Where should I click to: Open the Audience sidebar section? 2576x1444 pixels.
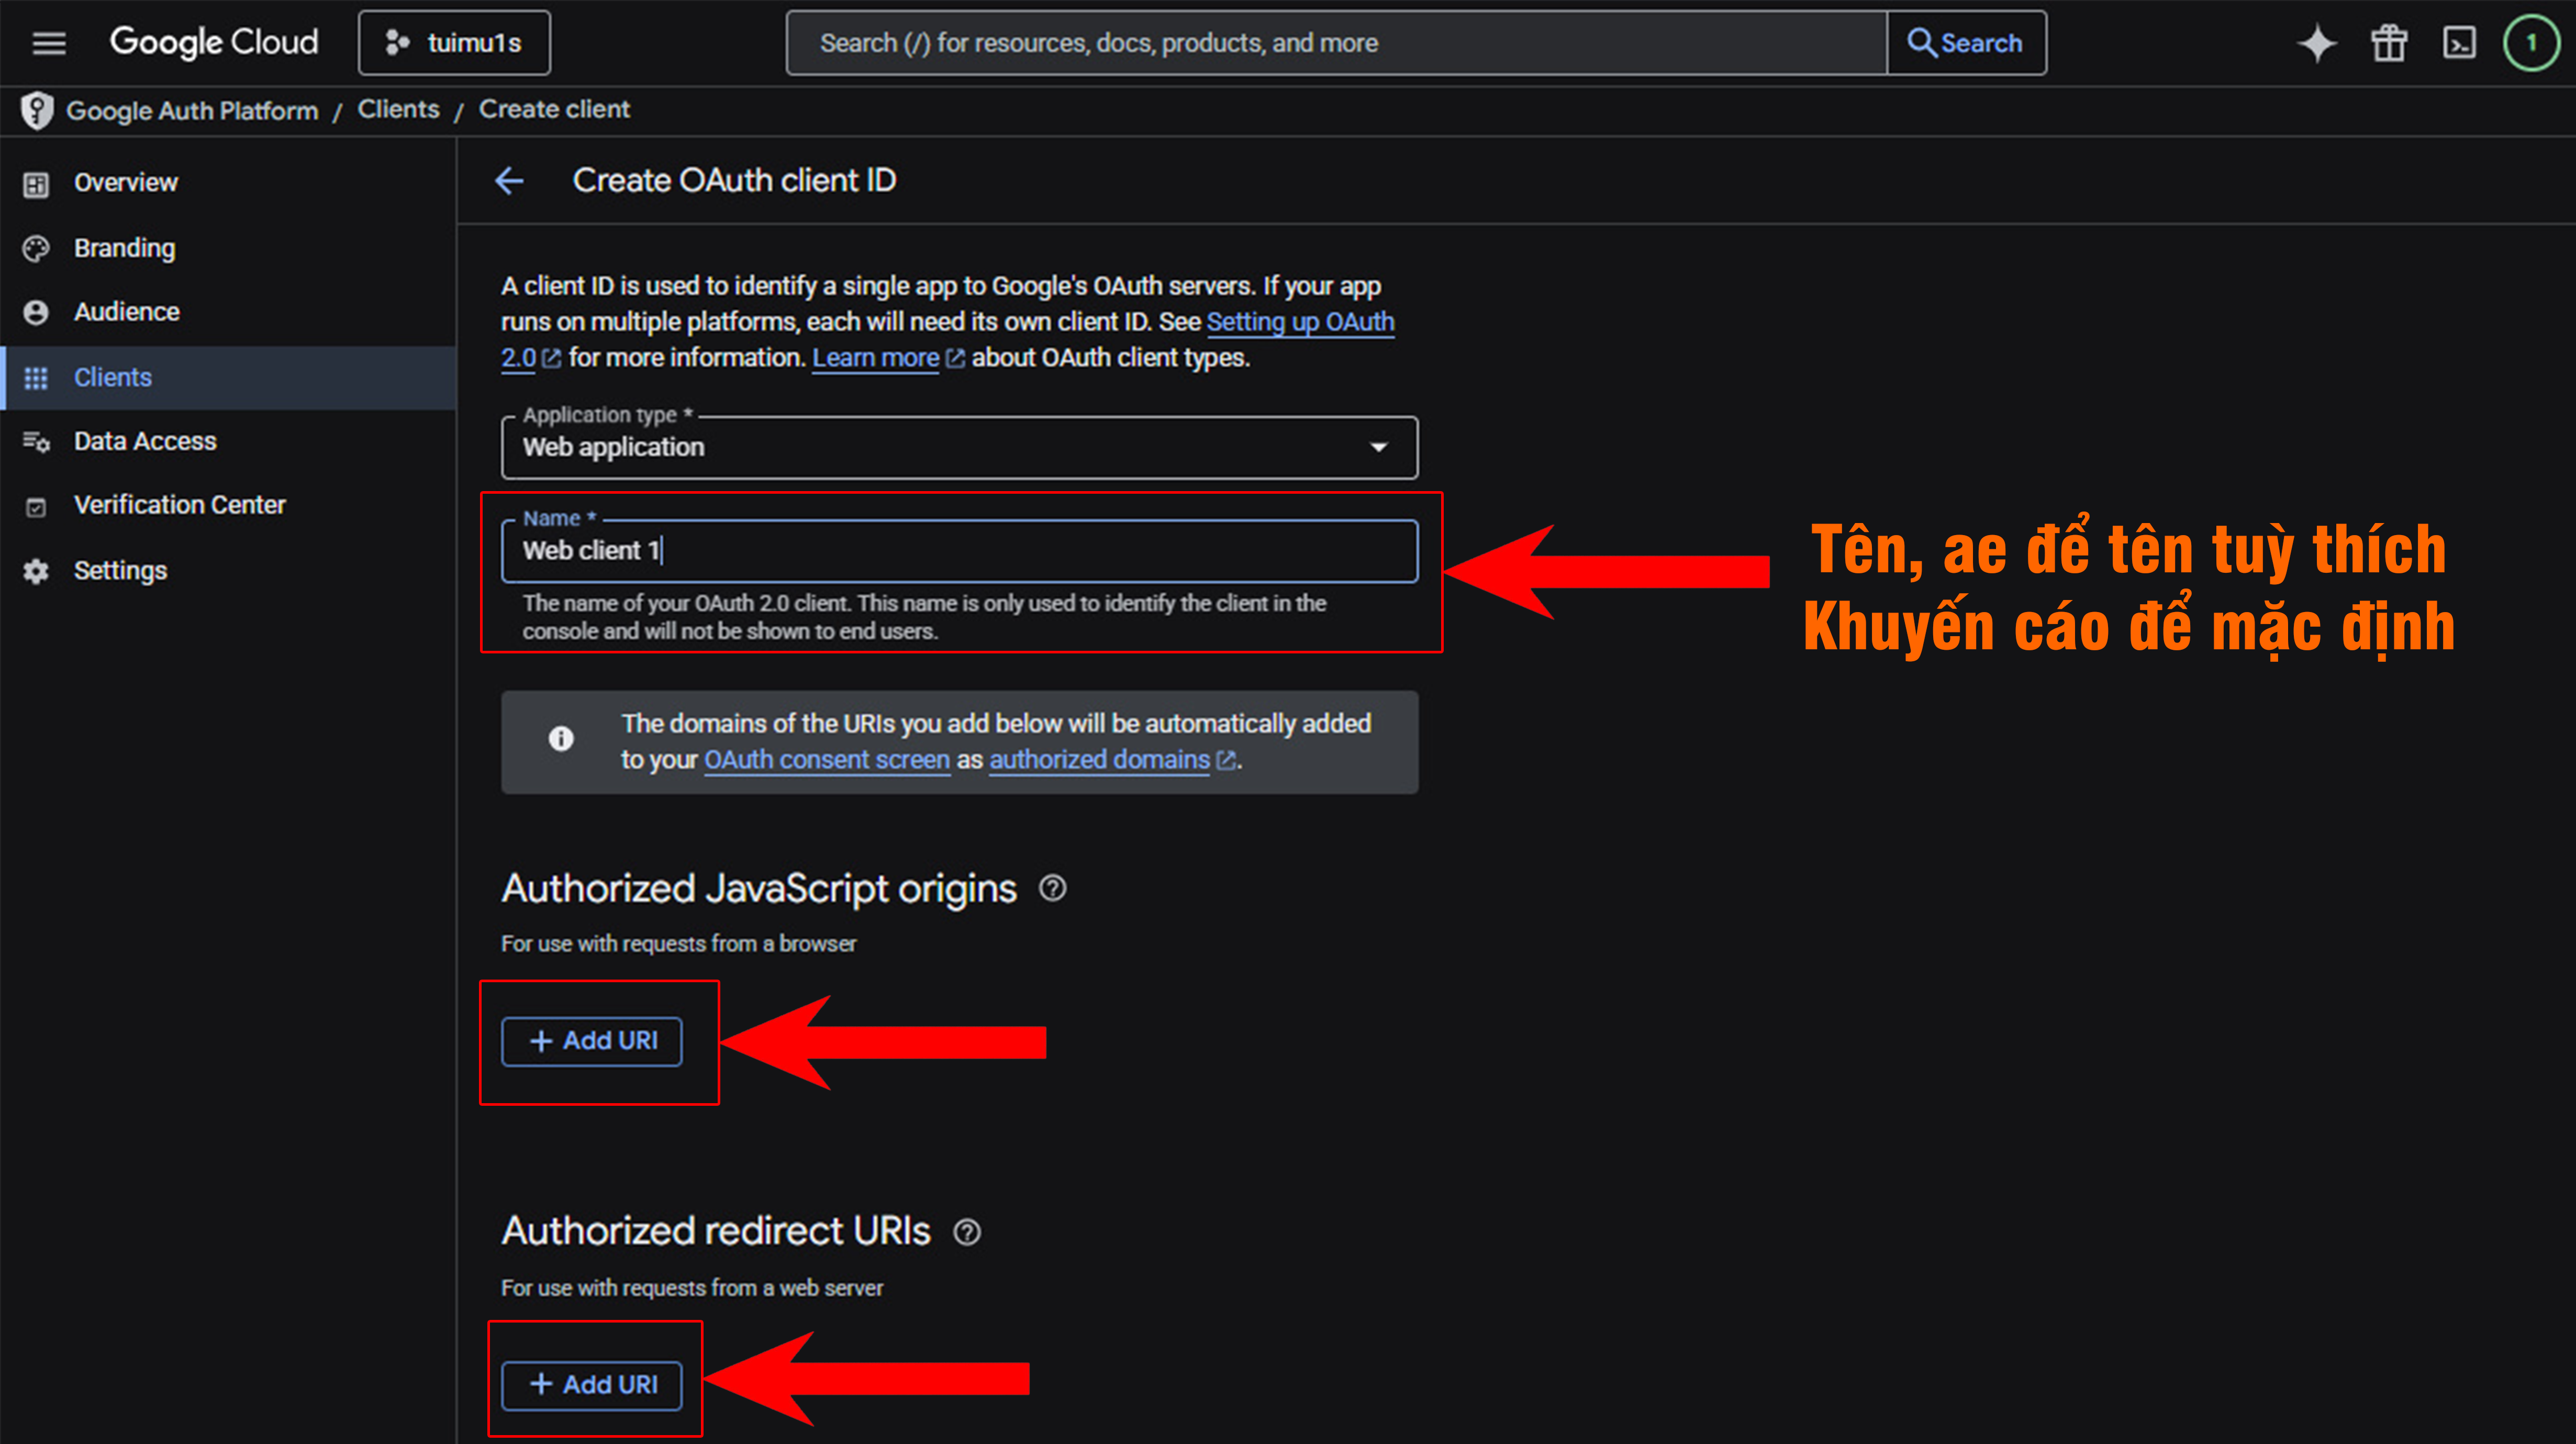[x=126, y=312]
